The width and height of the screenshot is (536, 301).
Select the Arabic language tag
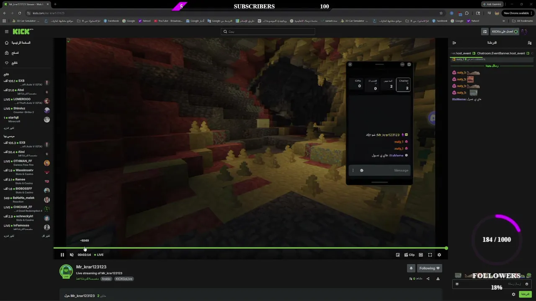[106, 279]
